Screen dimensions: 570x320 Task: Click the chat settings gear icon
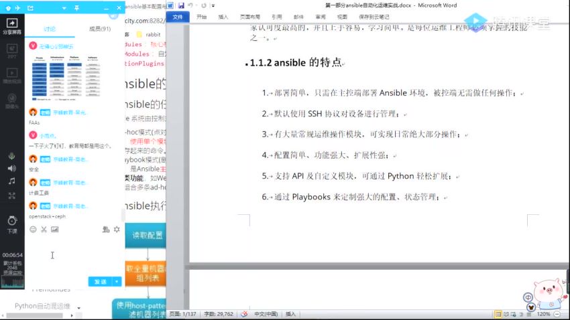(117, 230)
